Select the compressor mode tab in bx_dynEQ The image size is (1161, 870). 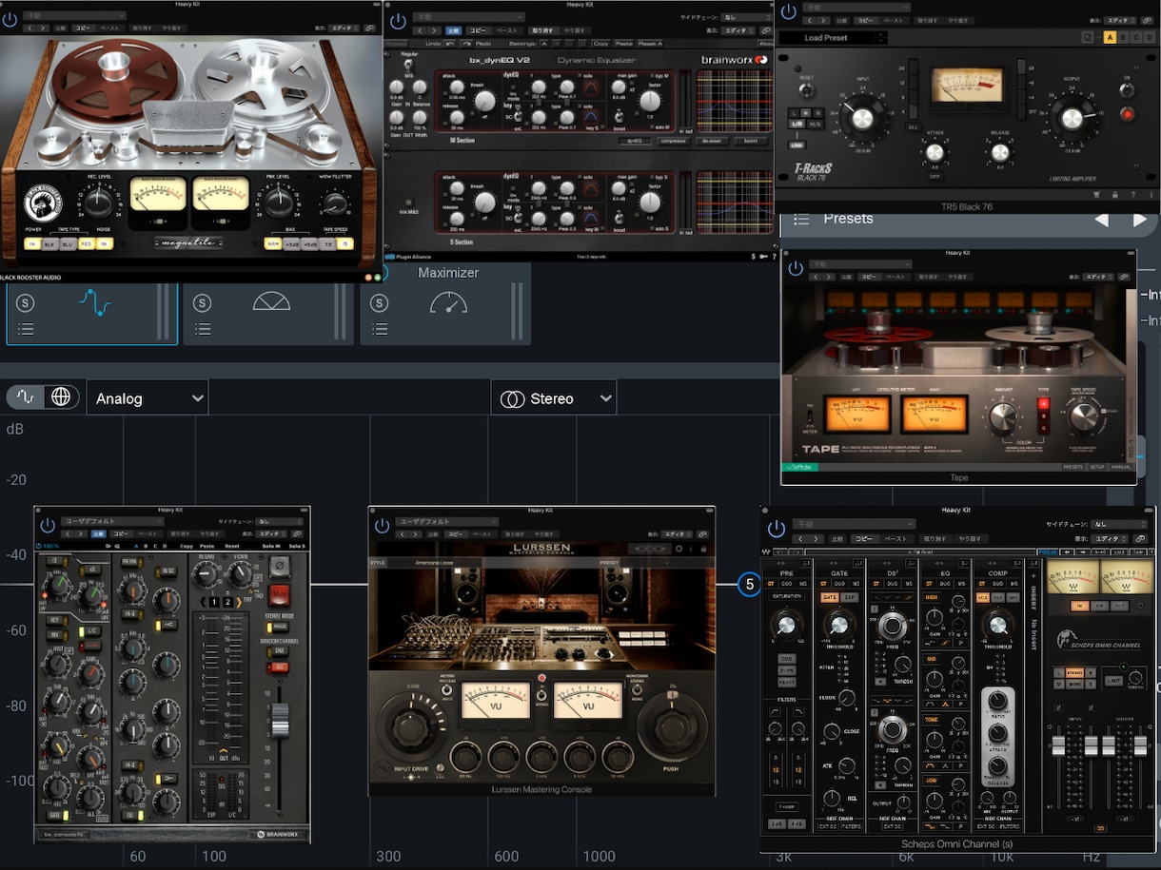click(673, 140)
